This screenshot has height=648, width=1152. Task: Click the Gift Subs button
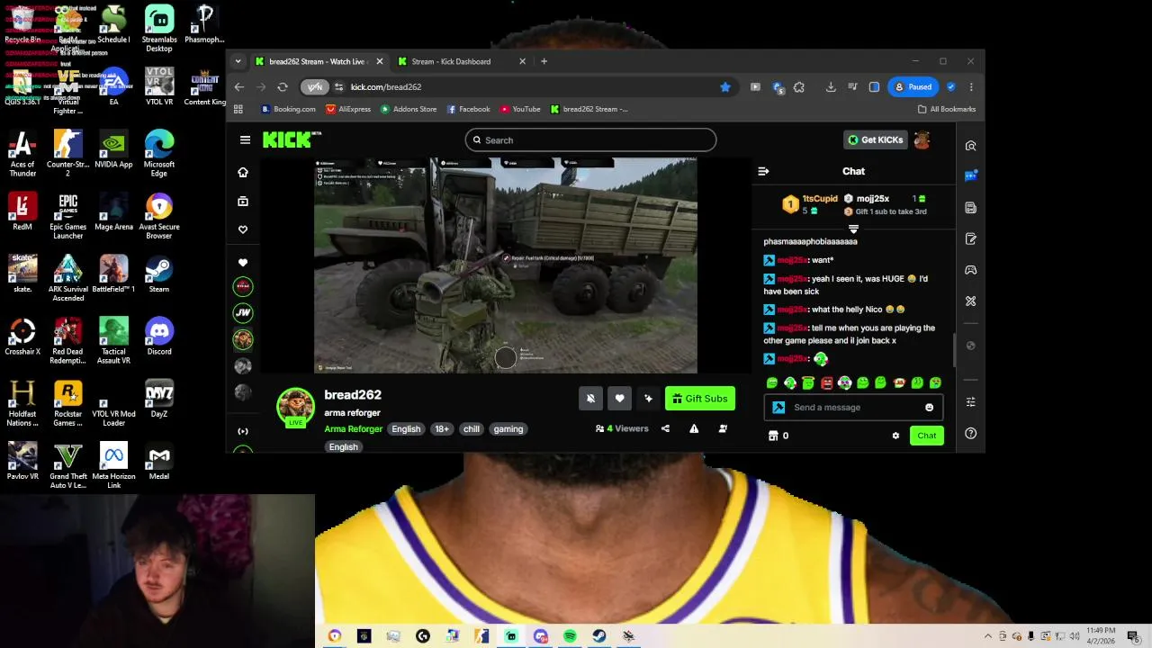pyautogui.click(x=700, y=399)
